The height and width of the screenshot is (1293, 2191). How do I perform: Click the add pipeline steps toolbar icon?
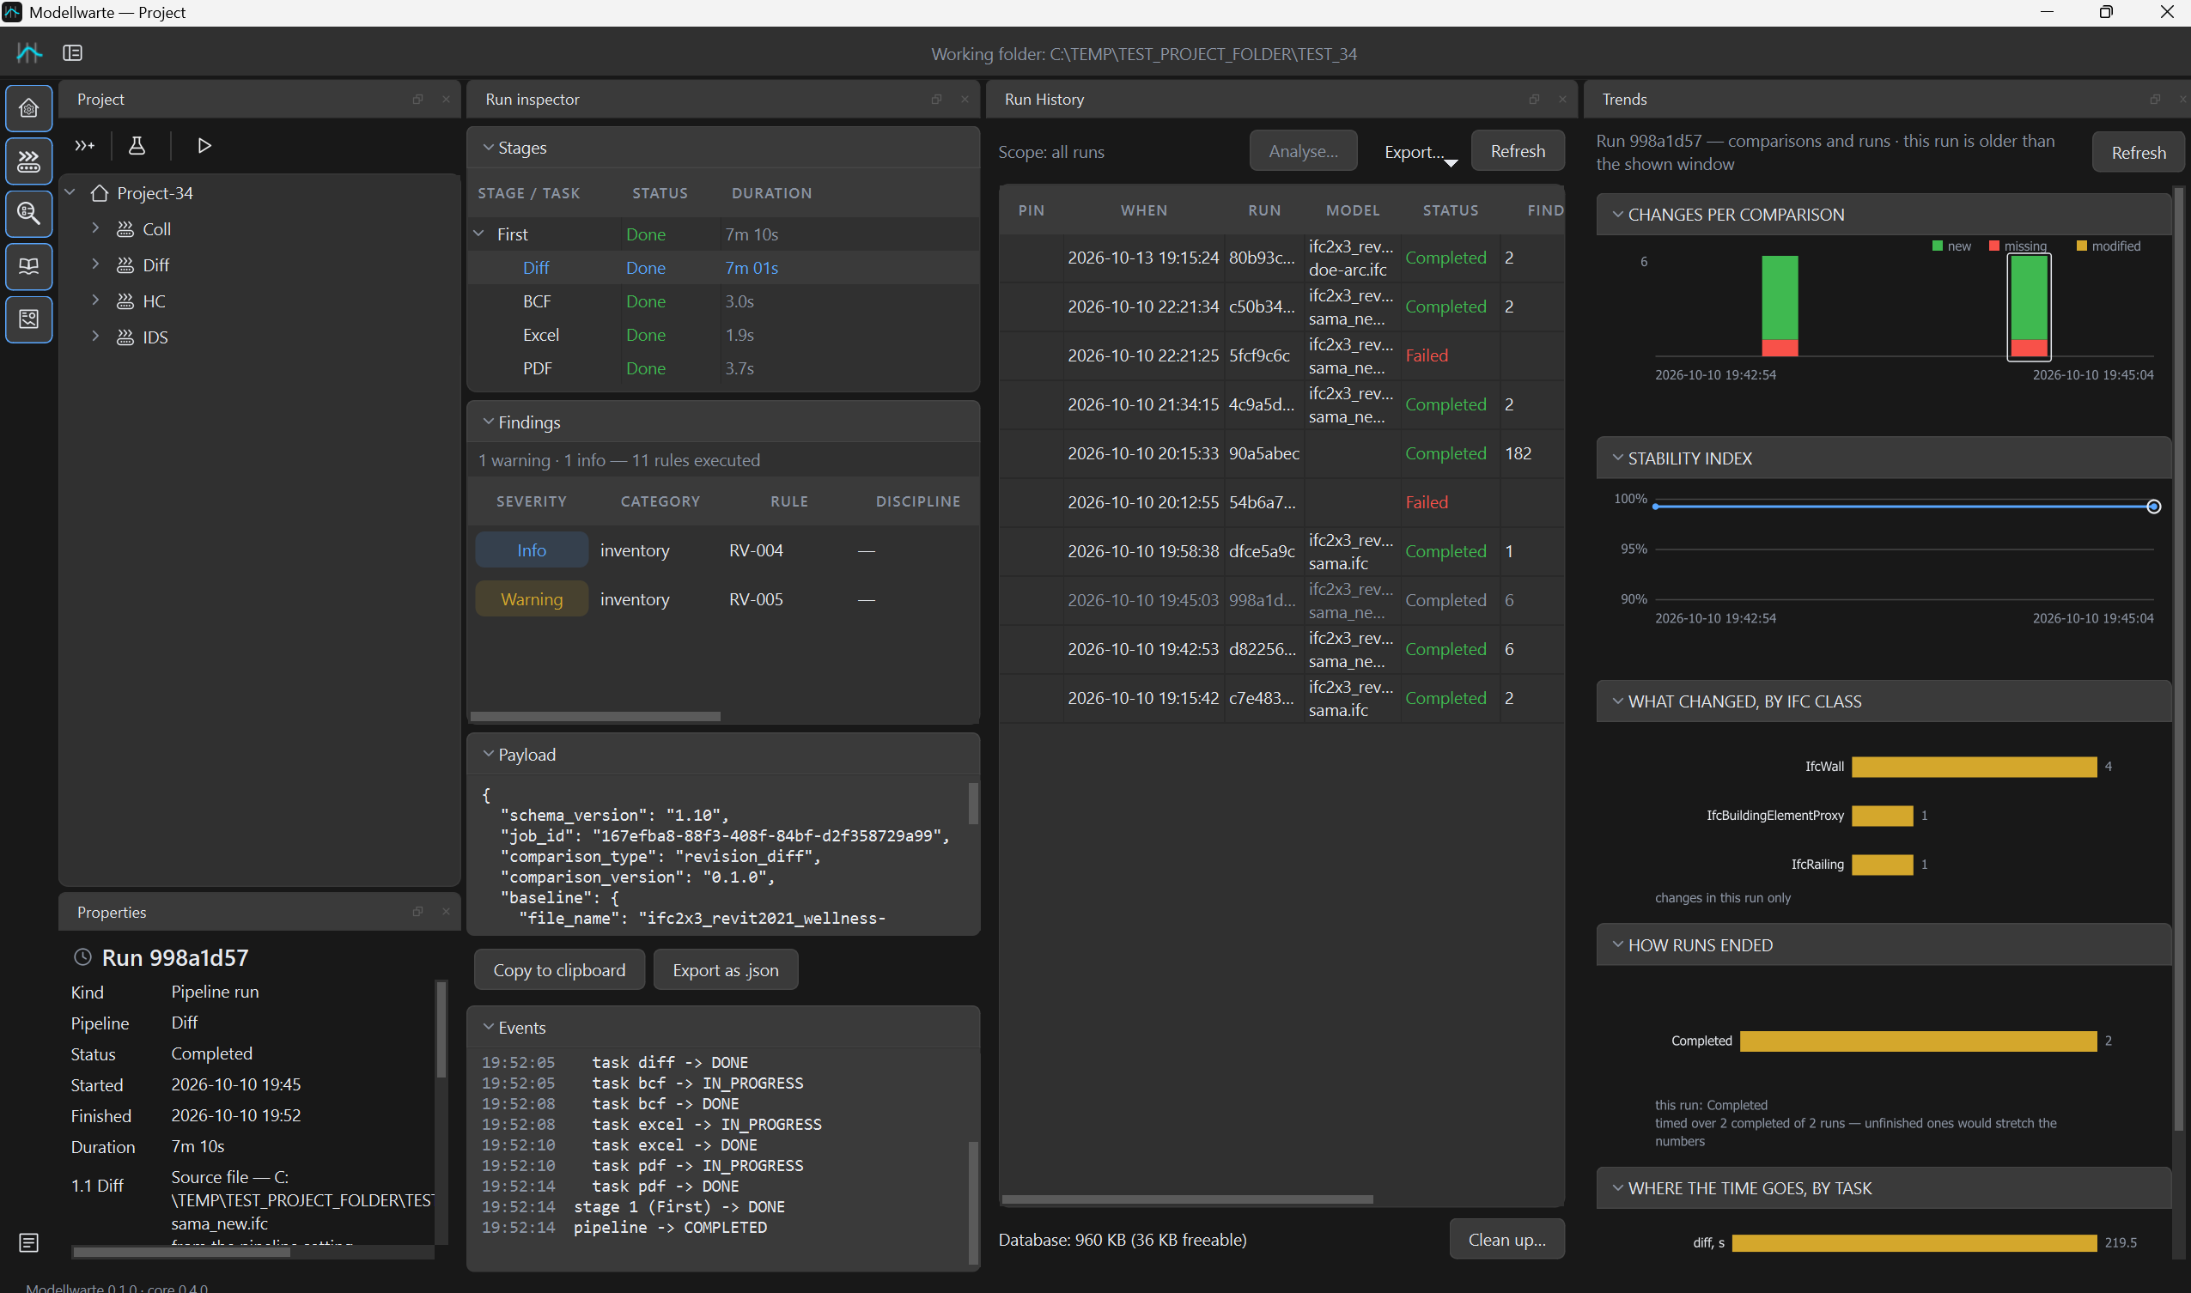[84, 145]
